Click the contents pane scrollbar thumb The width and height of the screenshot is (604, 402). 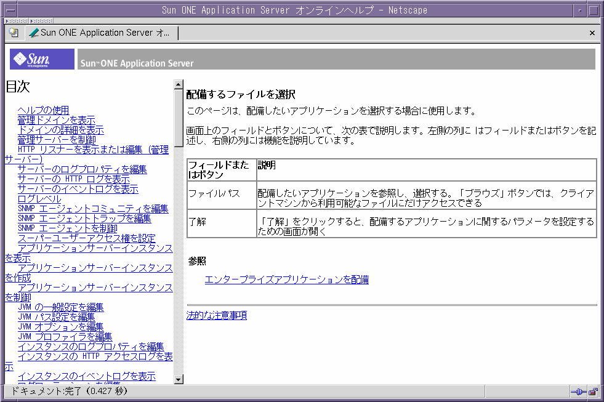click(179, 118)
